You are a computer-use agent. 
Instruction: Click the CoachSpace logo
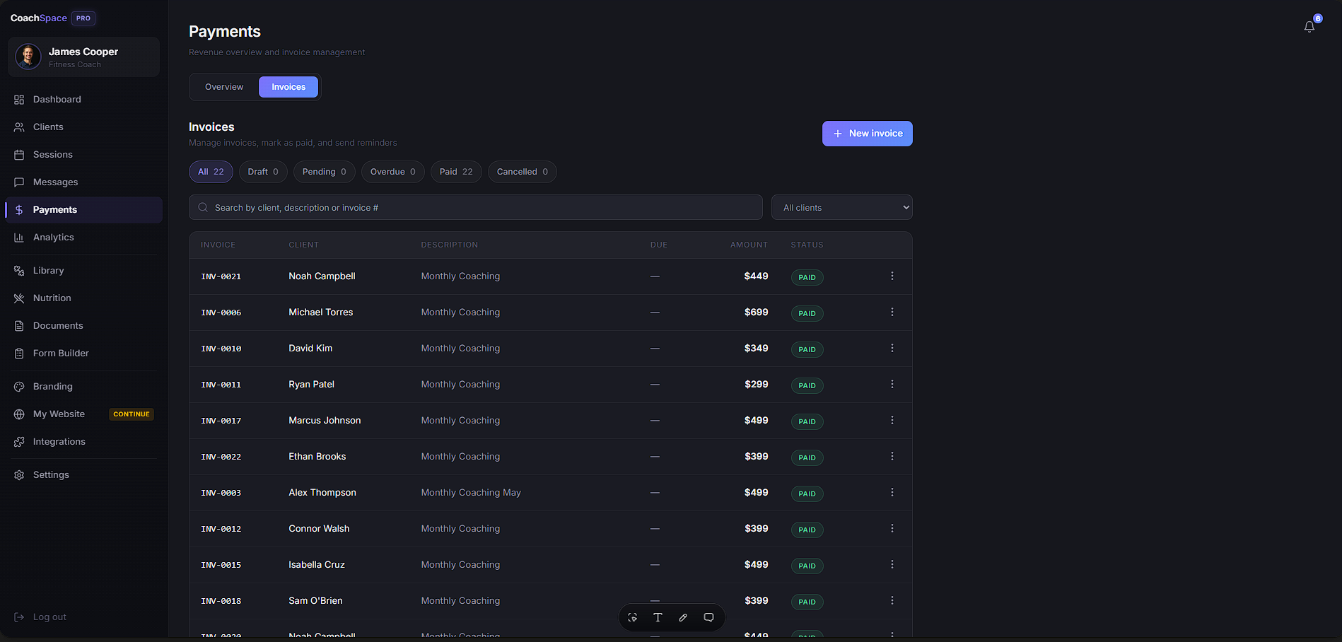click(39, 18)
